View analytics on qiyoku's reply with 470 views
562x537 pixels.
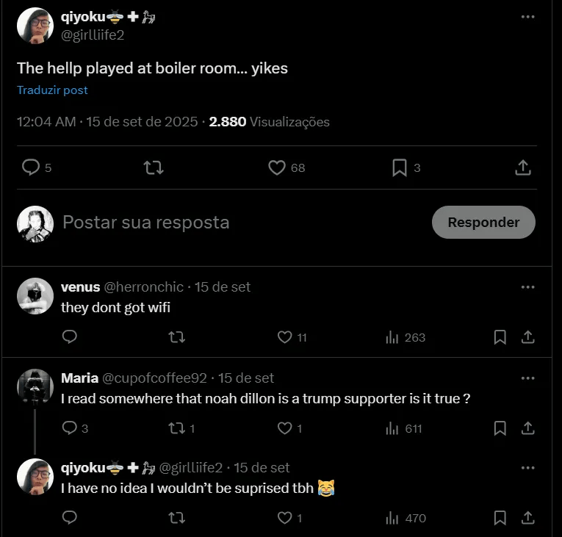392,518
